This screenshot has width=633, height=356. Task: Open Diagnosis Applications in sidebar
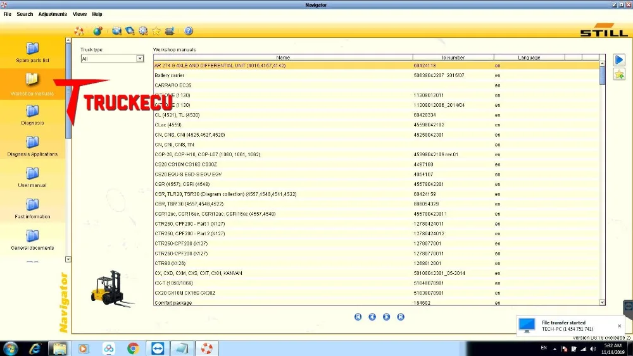pos(32,146)
